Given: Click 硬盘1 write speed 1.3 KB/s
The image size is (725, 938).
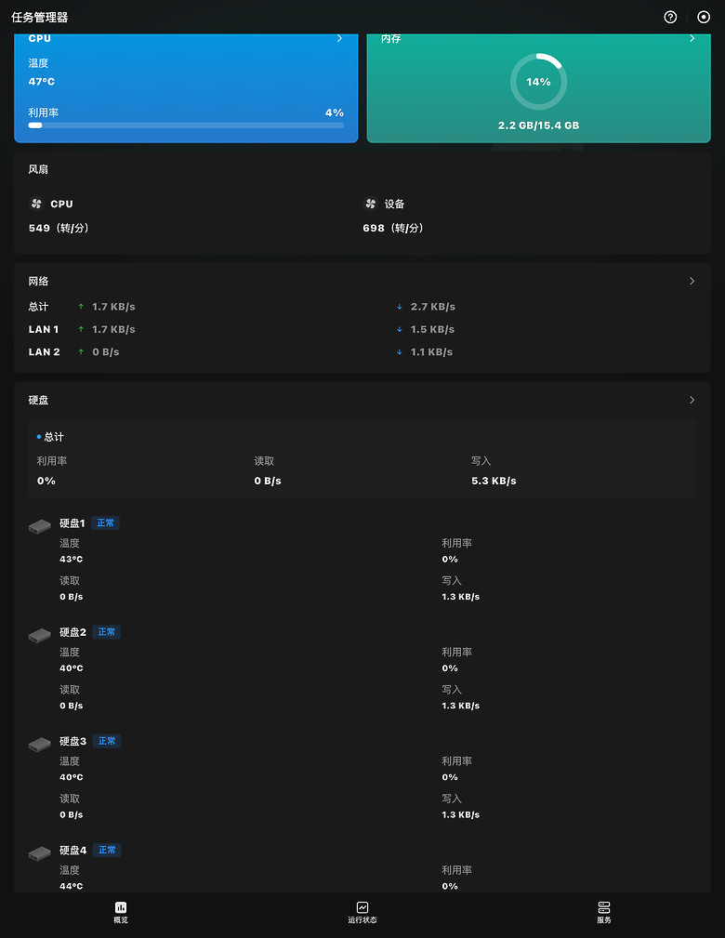Looking at the screenshot, I should (x=461, y=597).
